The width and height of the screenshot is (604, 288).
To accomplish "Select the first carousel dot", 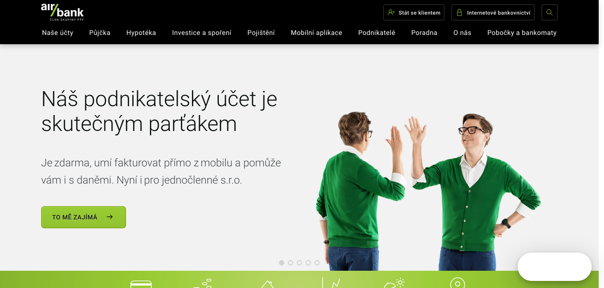I will coord(282,263).
